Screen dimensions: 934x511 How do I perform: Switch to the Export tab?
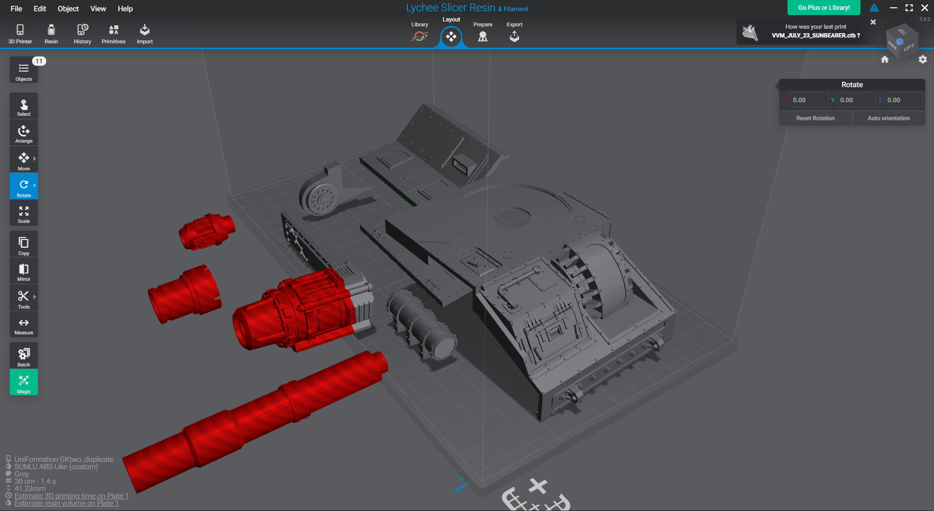tap(514, 32)
